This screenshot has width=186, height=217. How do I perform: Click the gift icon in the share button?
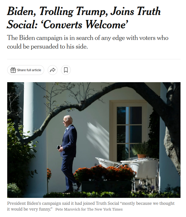[x=13, y=70]
